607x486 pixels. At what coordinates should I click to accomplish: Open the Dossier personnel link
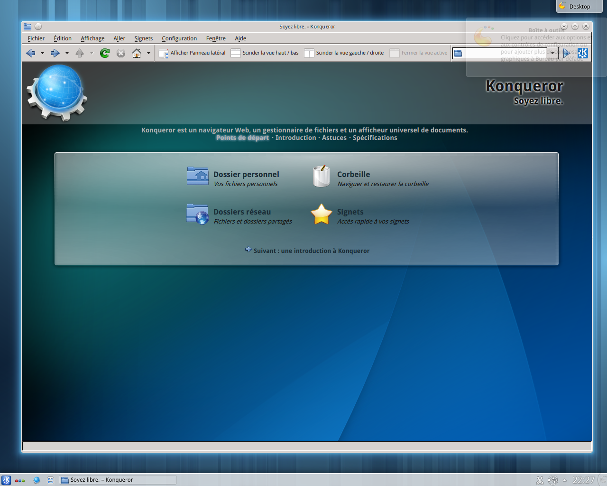click(246, 174)
